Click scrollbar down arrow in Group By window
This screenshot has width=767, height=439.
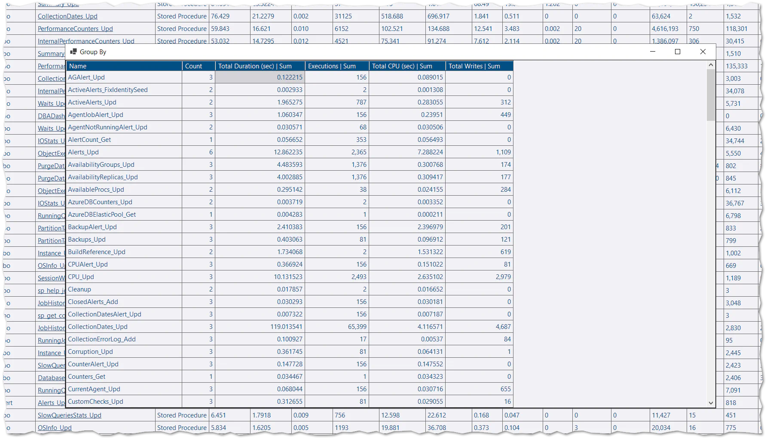tap(711, 403)
